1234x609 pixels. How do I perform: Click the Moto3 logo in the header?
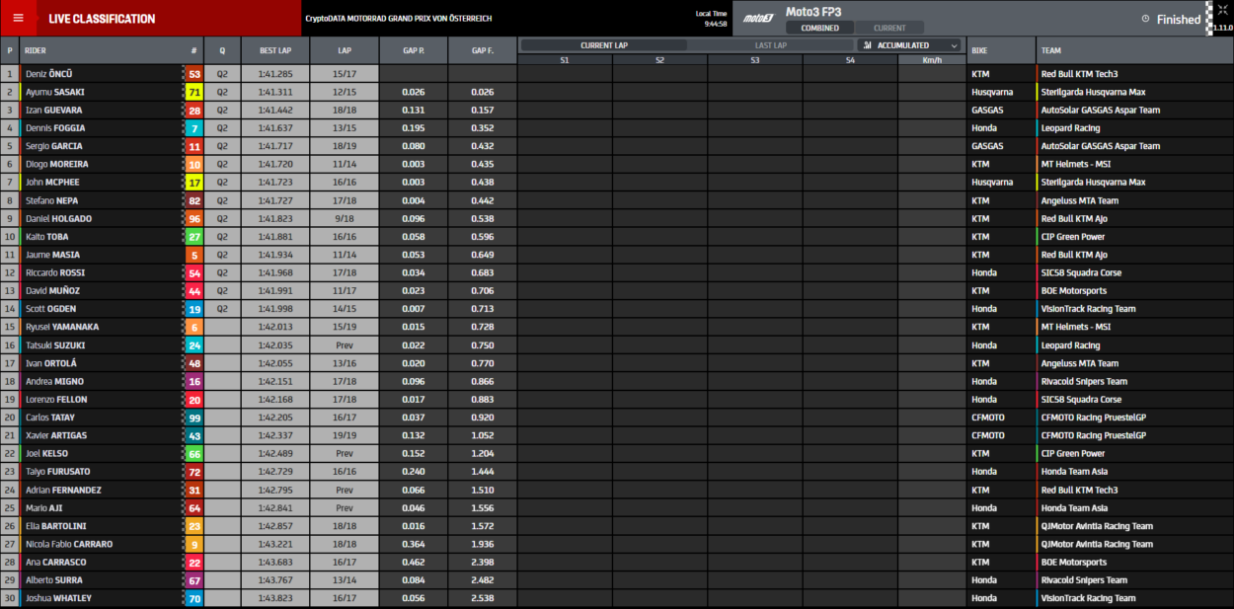758,19
